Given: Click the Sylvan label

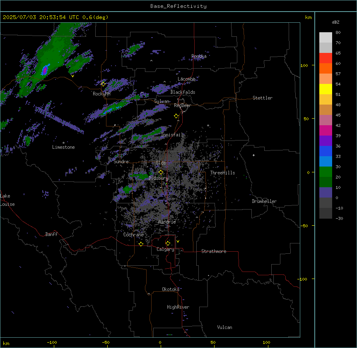Looking at the screenshot, I should pyautogui.click(x=162, y=101).
